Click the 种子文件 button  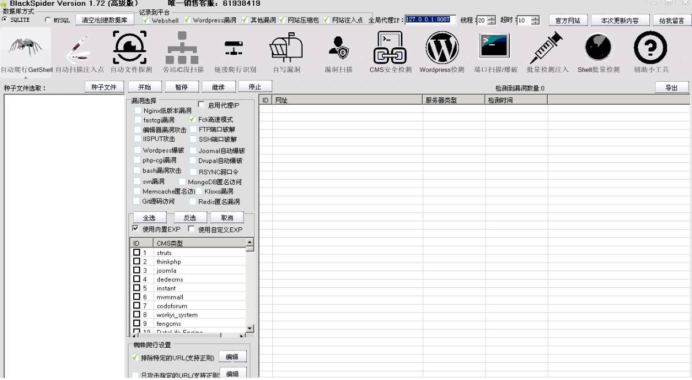[104, 87]
